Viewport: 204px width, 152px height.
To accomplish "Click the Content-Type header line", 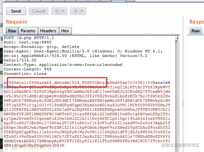I will click(63, 65).
